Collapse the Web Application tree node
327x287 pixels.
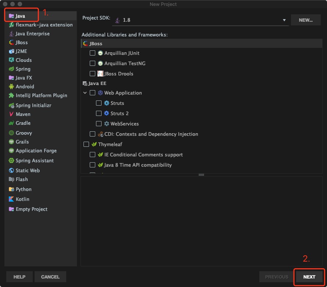(x=85, y=93)
